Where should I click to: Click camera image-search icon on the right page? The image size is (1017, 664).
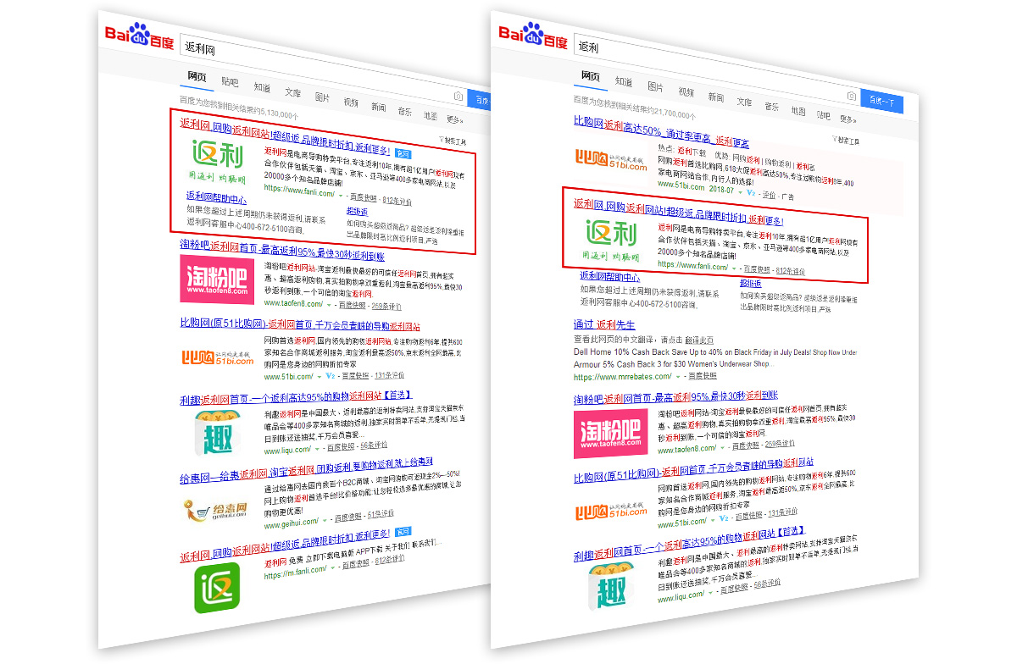851,97
